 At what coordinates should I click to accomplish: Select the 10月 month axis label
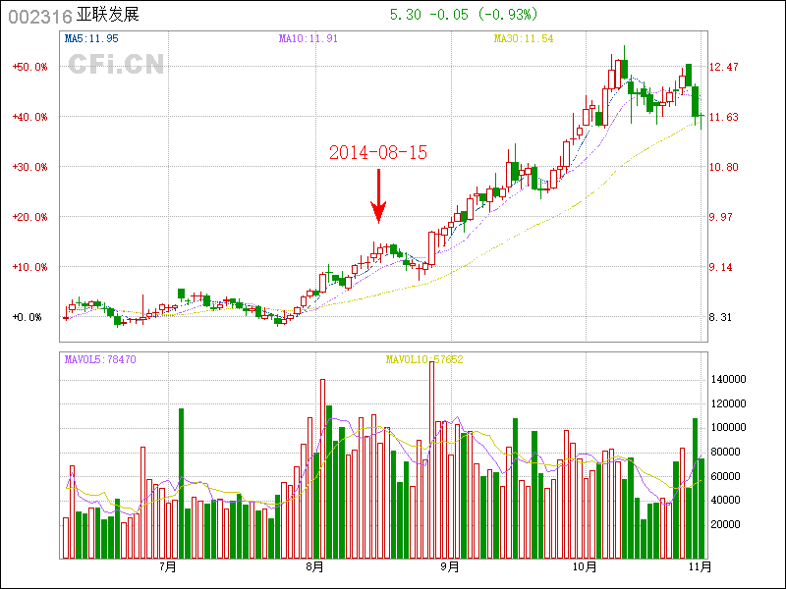tap(584, 566)
